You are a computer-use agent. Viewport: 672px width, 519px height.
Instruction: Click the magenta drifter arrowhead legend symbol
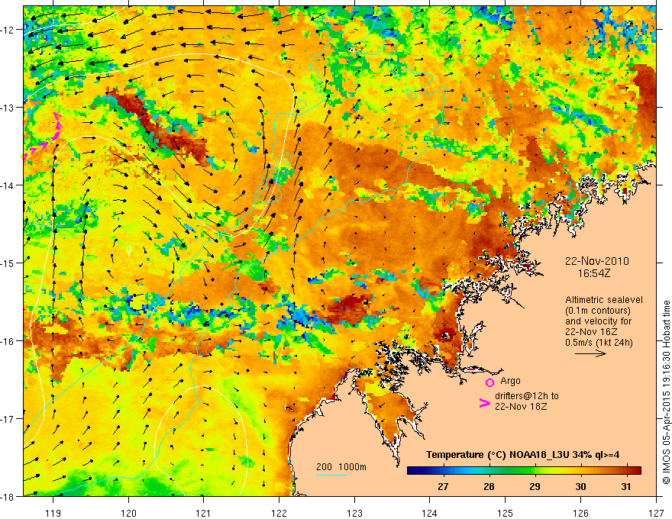pyautogui.click(x=484, y=403)
